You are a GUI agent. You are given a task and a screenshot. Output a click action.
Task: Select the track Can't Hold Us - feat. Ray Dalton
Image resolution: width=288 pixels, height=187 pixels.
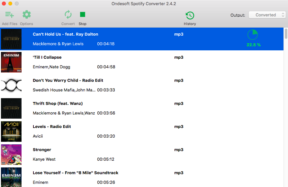[65, 34]
